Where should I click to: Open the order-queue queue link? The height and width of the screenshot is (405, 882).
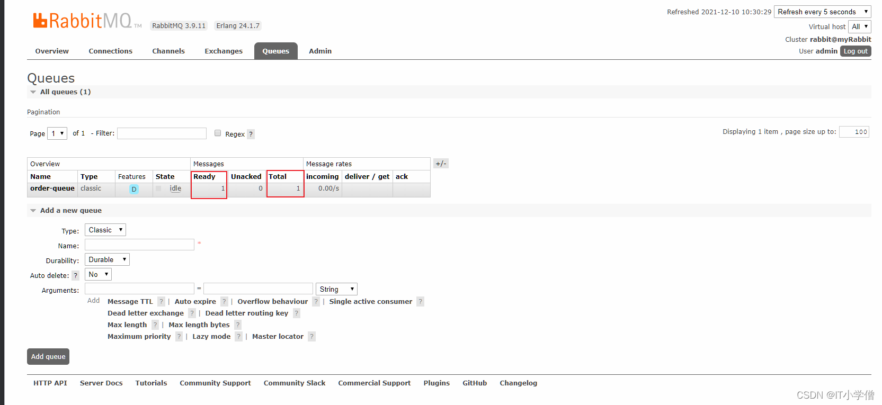pos(52,188)
